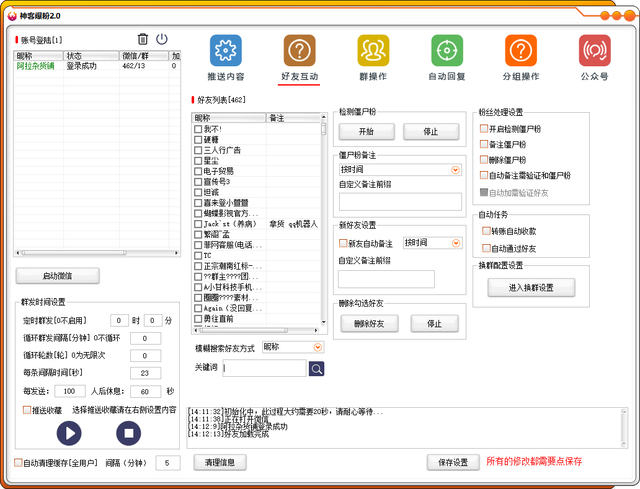Click the trash icon above the account list
640x489 pixels.
(x=142, y=38)
